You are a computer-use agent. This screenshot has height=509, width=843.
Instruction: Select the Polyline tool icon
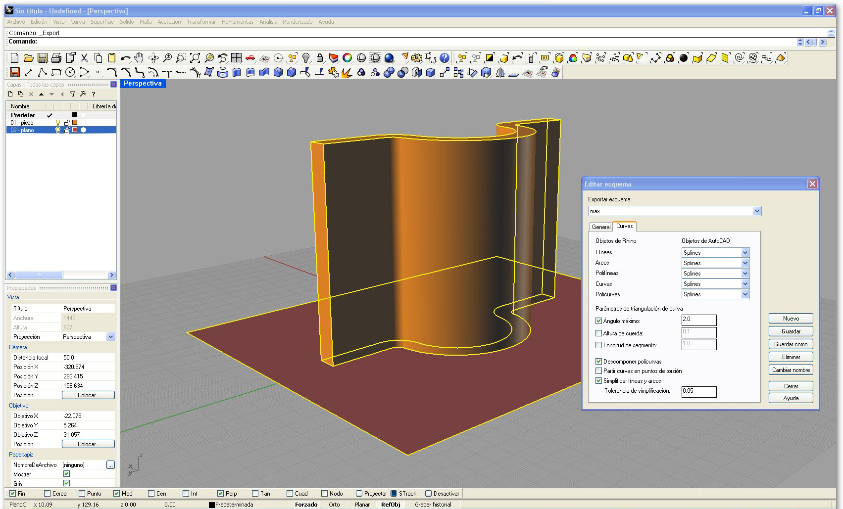pos(43,73)
